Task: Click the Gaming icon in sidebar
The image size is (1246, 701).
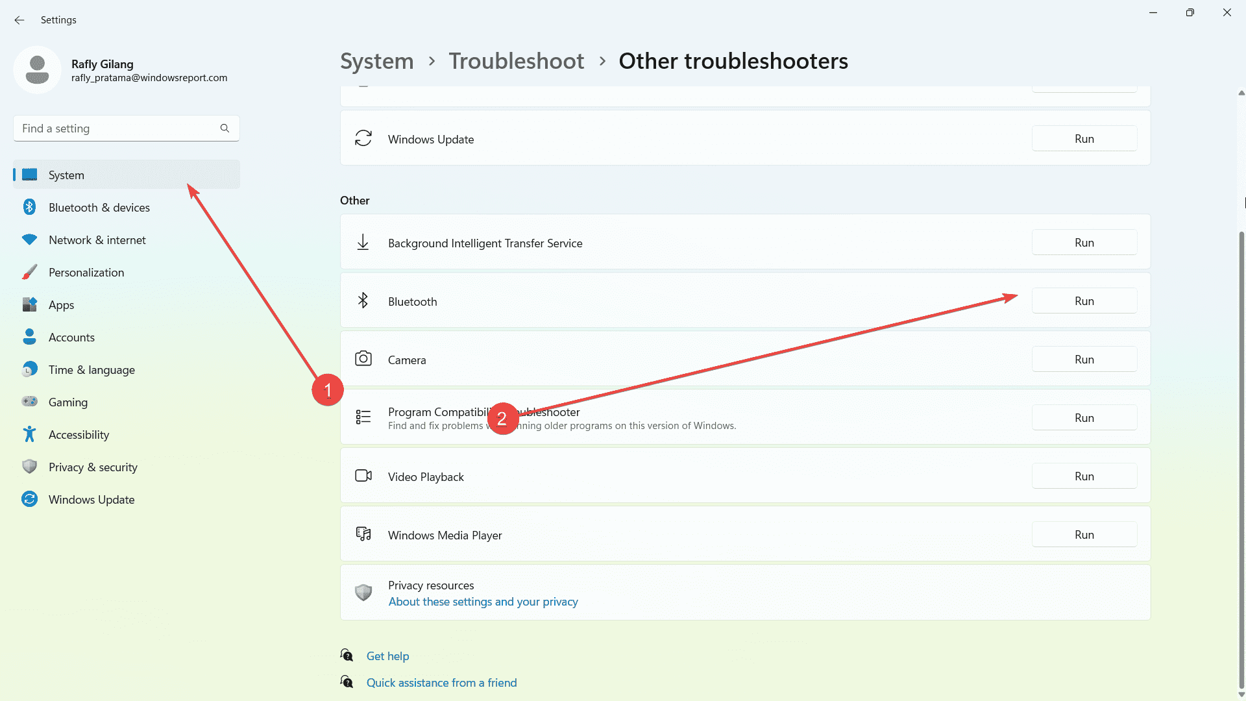Action: point(29,401)
